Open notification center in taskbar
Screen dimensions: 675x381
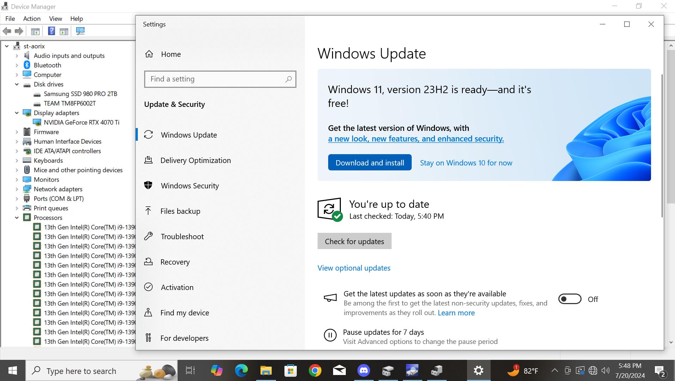660,371
